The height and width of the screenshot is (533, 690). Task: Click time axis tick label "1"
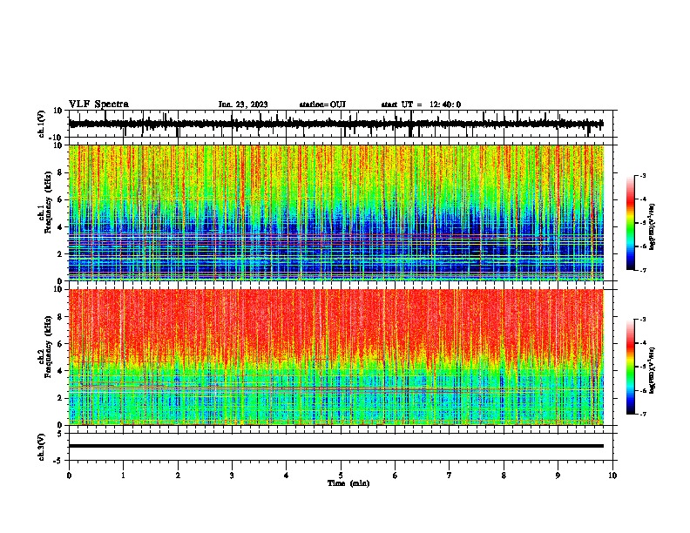point(123,476)
